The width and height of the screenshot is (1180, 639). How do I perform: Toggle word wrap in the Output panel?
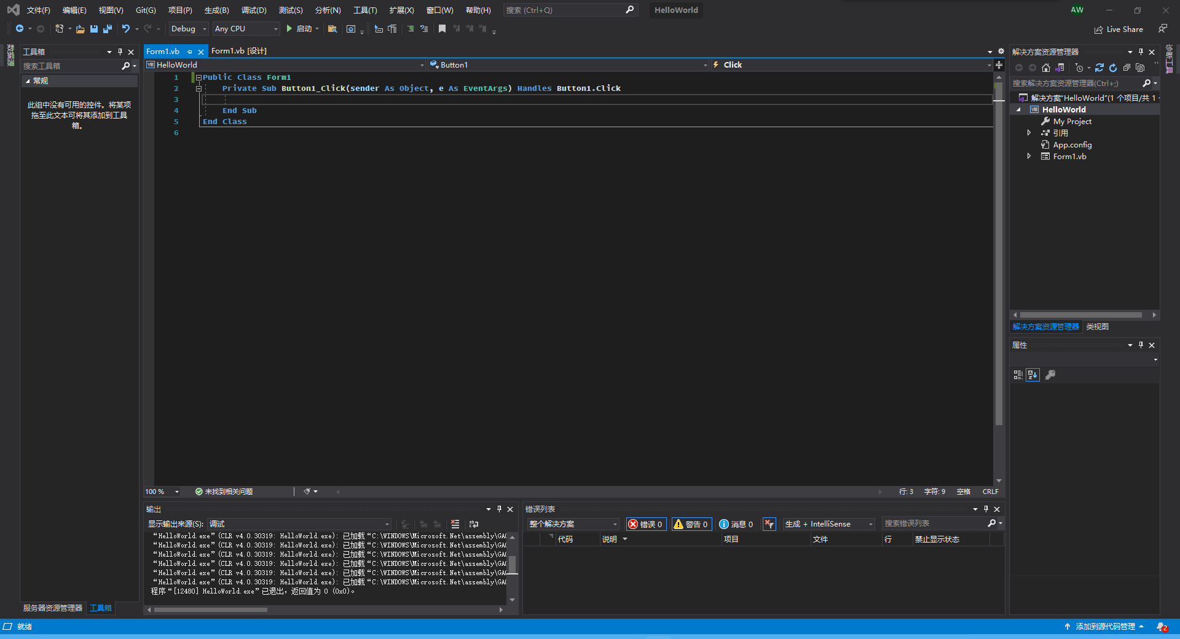coord(473,524)
